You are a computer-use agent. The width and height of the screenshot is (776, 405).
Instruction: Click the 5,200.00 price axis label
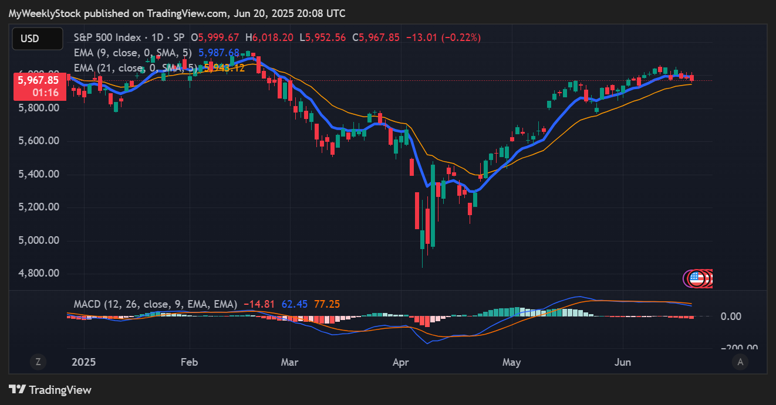(x=38, y=207)
